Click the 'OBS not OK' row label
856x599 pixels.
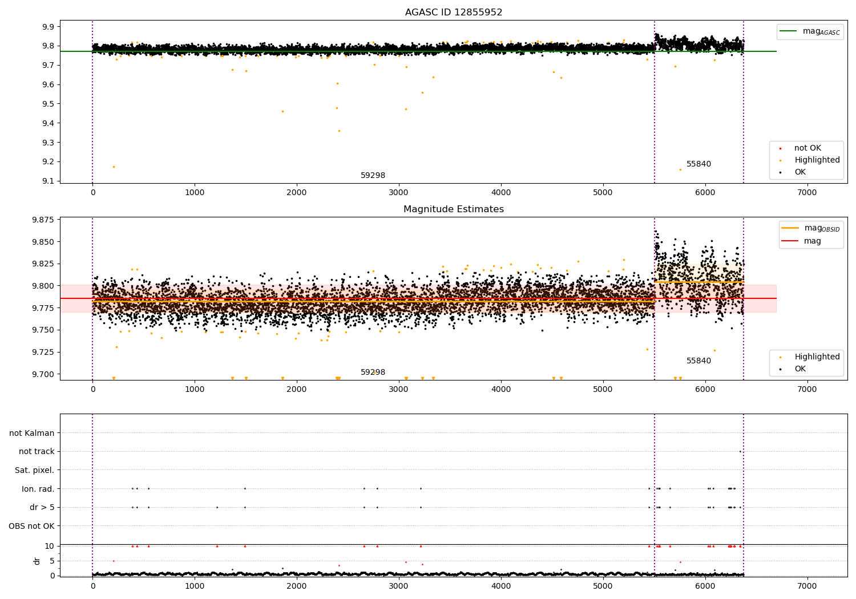pos(32,526)
